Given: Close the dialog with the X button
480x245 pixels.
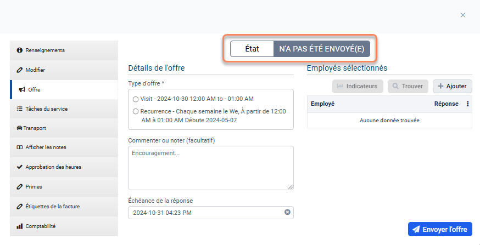Looking at the screenshot, I should click(x=463, y=15).
